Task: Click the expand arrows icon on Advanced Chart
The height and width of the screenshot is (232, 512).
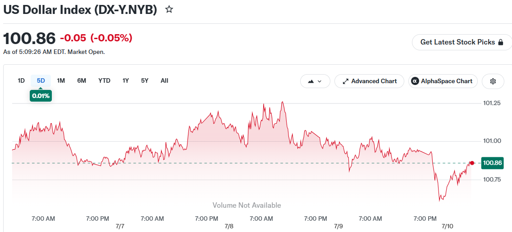Action: click(346, 81)
